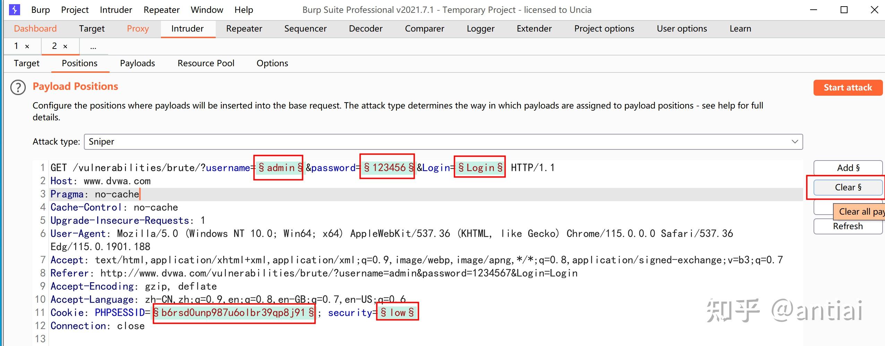Switch to the Payloads tab
The width and height of the screenshot is (885, 346).
137,63
